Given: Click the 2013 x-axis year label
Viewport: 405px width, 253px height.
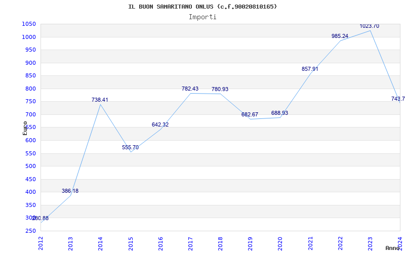Looking at the screenshot, I should [70, 243].
